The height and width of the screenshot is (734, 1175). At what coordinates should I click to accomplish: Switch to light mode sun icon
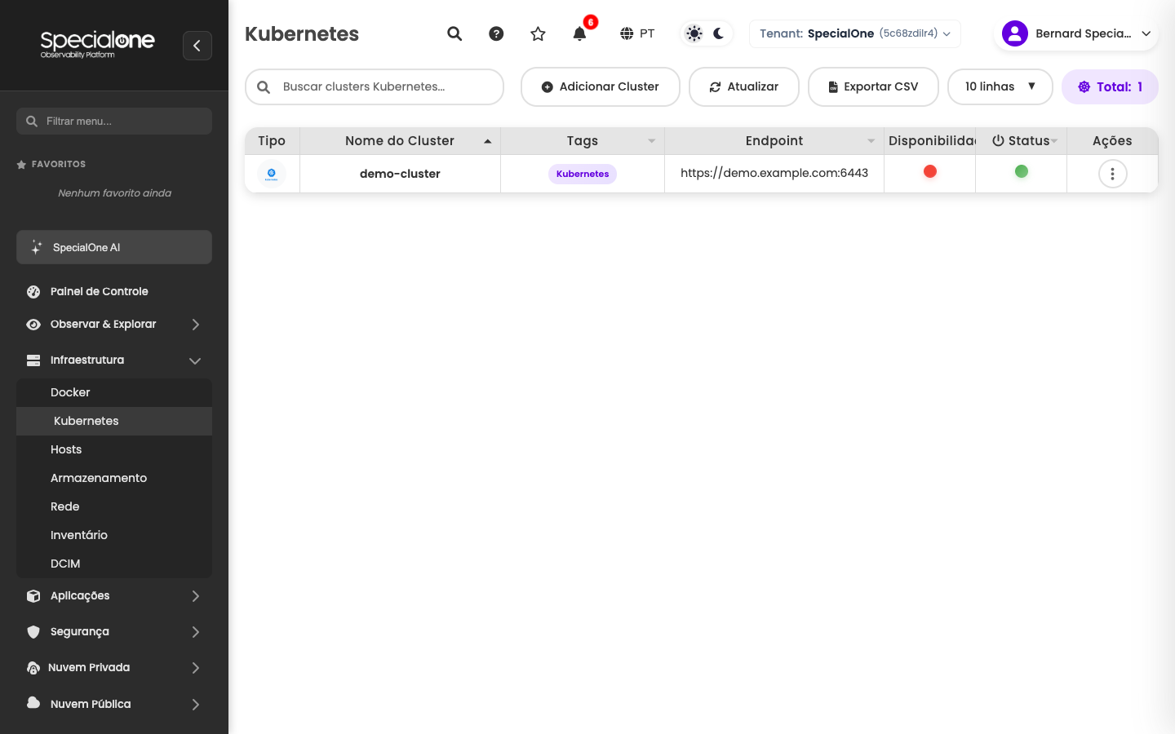(694, 33)
